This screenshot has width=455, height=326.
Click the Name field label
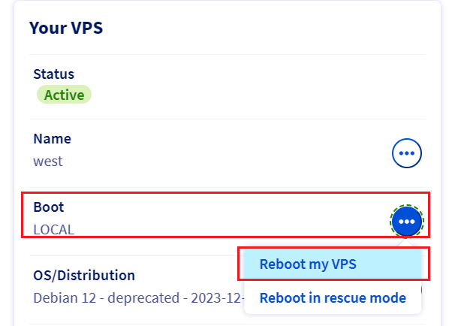53,138
